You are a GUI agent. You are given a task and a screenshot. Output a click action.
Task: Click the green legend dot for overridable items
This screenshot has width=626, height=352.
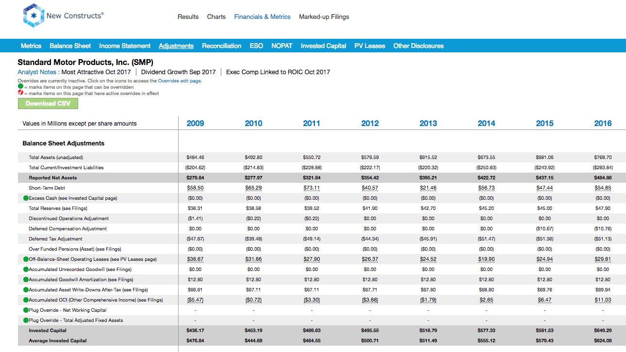20,87
